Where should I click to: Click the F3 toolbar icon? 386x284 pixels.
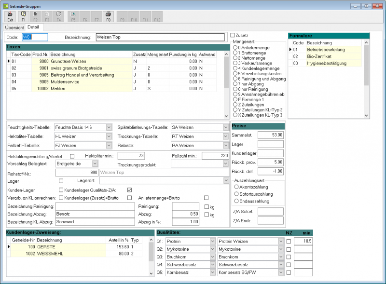coord(47,16)
